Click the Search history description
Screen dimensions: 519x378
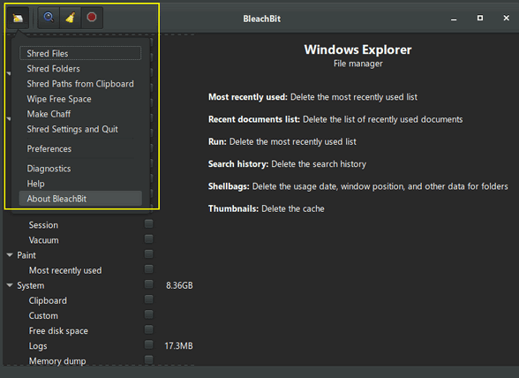(287, 164)
